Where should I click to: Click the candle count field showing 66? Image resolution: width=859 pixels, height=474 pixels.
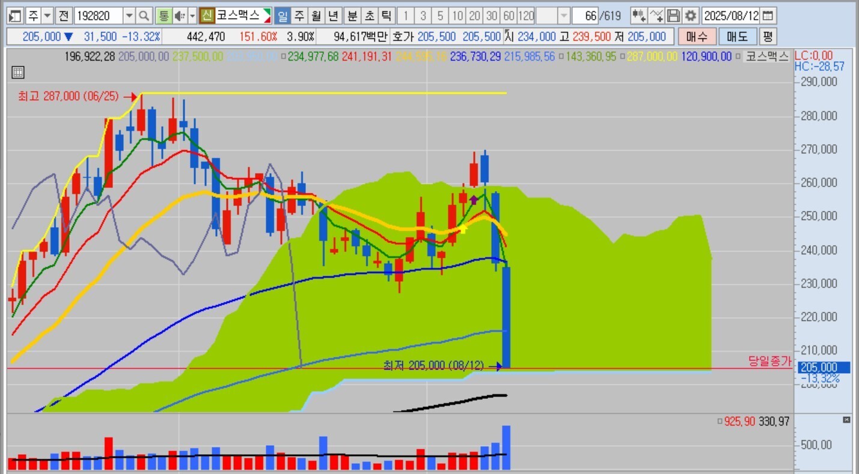coord(585,15)
